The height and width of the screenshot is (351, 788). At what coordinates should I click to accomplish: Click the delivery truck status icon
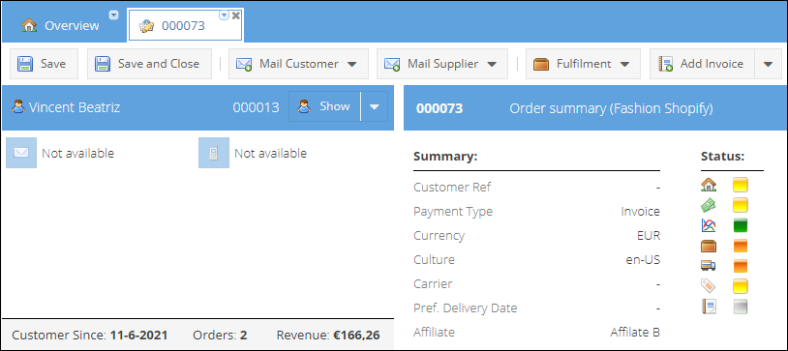tap(708, 266)
